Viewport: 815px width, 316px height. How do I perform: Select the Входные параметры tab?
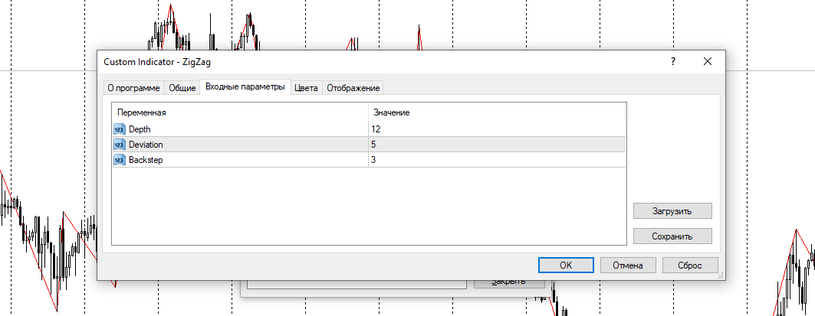point(245,87)
